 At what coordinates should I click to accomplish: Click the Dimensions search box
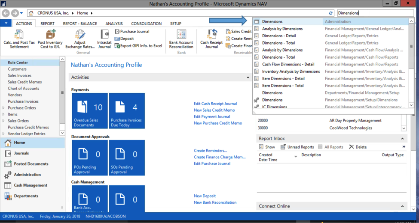tap(375, 13)
